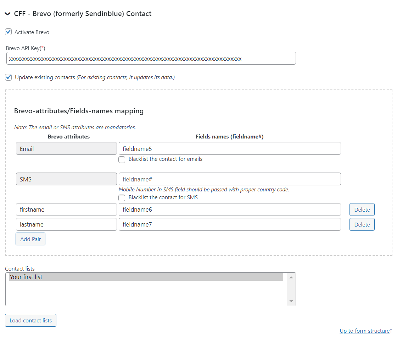
Task: Click the empty SMS fieldname# input
Action: click(230, 179)
